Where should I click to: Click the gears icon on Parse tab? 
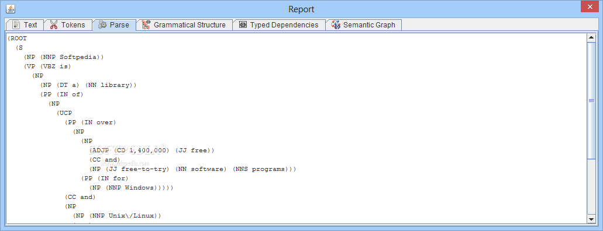[x=102, y=25]
